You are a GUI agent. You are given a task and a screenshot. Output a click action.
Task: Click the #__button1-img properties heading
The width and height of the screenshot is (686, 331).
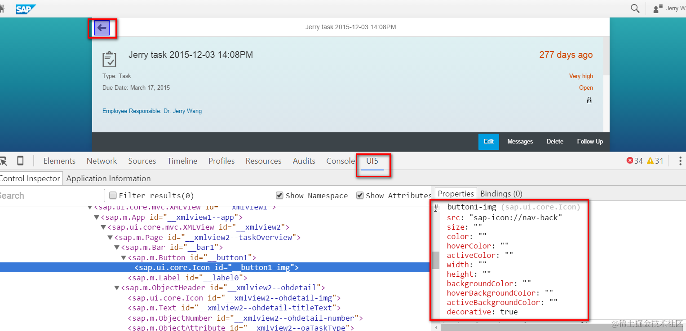pyautogui.click(x=507, y=207)
